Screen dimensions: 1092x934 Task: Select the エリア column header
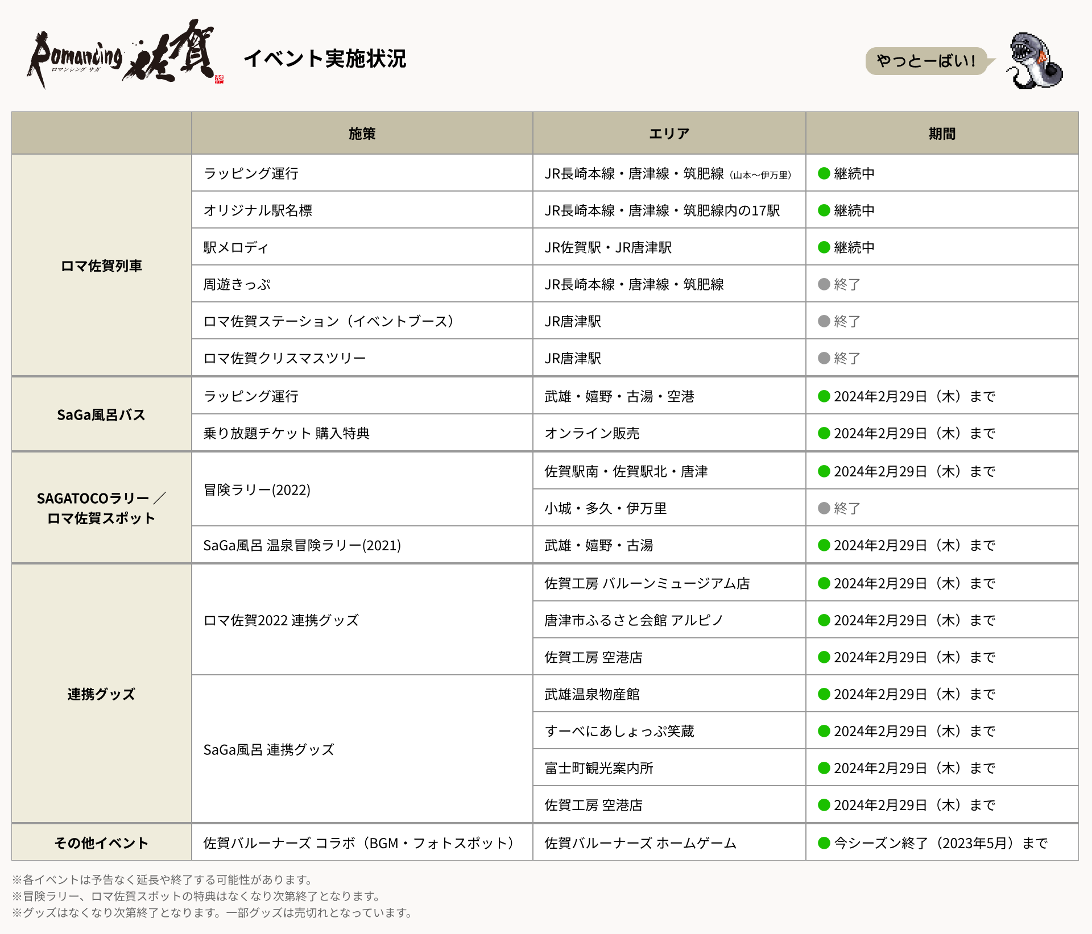coord(669,134)
